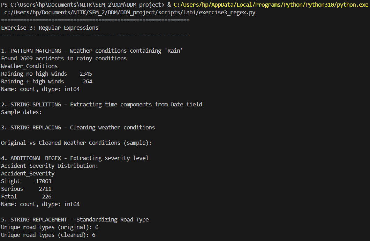Image resolution: width=370 pixels, height=241 pixels.
Task: Click the '3. STRING REPLACING' heading line
Action: coord(78,127)
